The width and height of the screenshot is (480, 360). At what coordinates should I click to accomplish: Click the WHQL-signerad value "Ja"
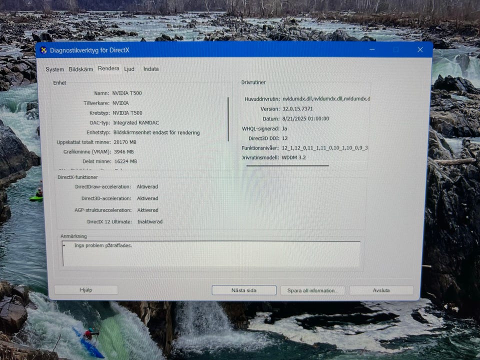click(x=284, y=128)
